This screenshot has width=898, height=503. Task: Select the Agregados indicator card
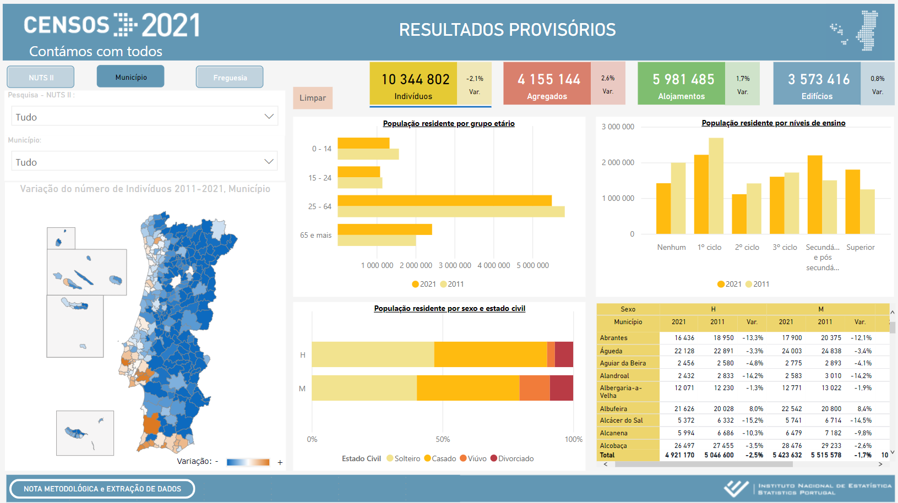click(x=547, y=84)
